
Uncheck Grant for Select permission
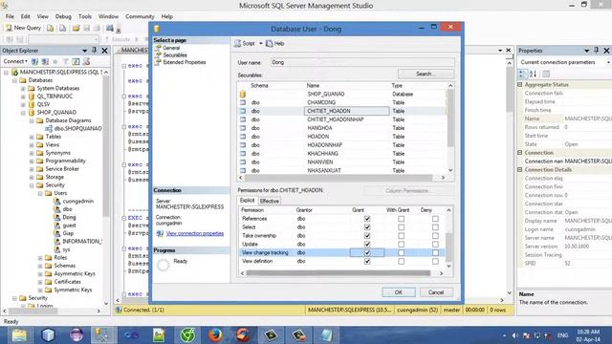pos(367,227)
